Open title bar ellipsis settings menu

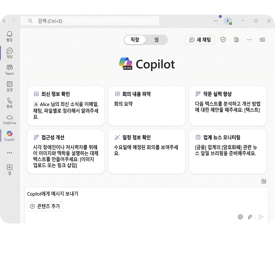point(216,21)
